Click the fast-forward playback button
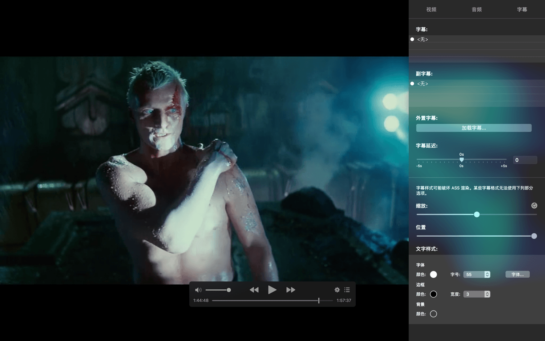The width and height of the screenshot is (545, 341). point(291,290)
